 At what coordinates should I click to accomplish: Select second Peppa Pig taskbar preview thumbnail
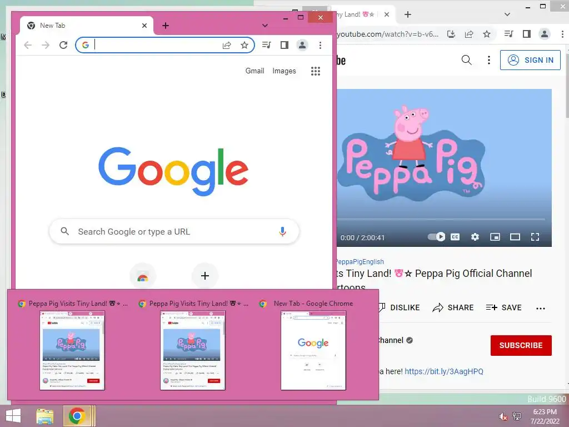pyautogui.click(x=193, y=350)
